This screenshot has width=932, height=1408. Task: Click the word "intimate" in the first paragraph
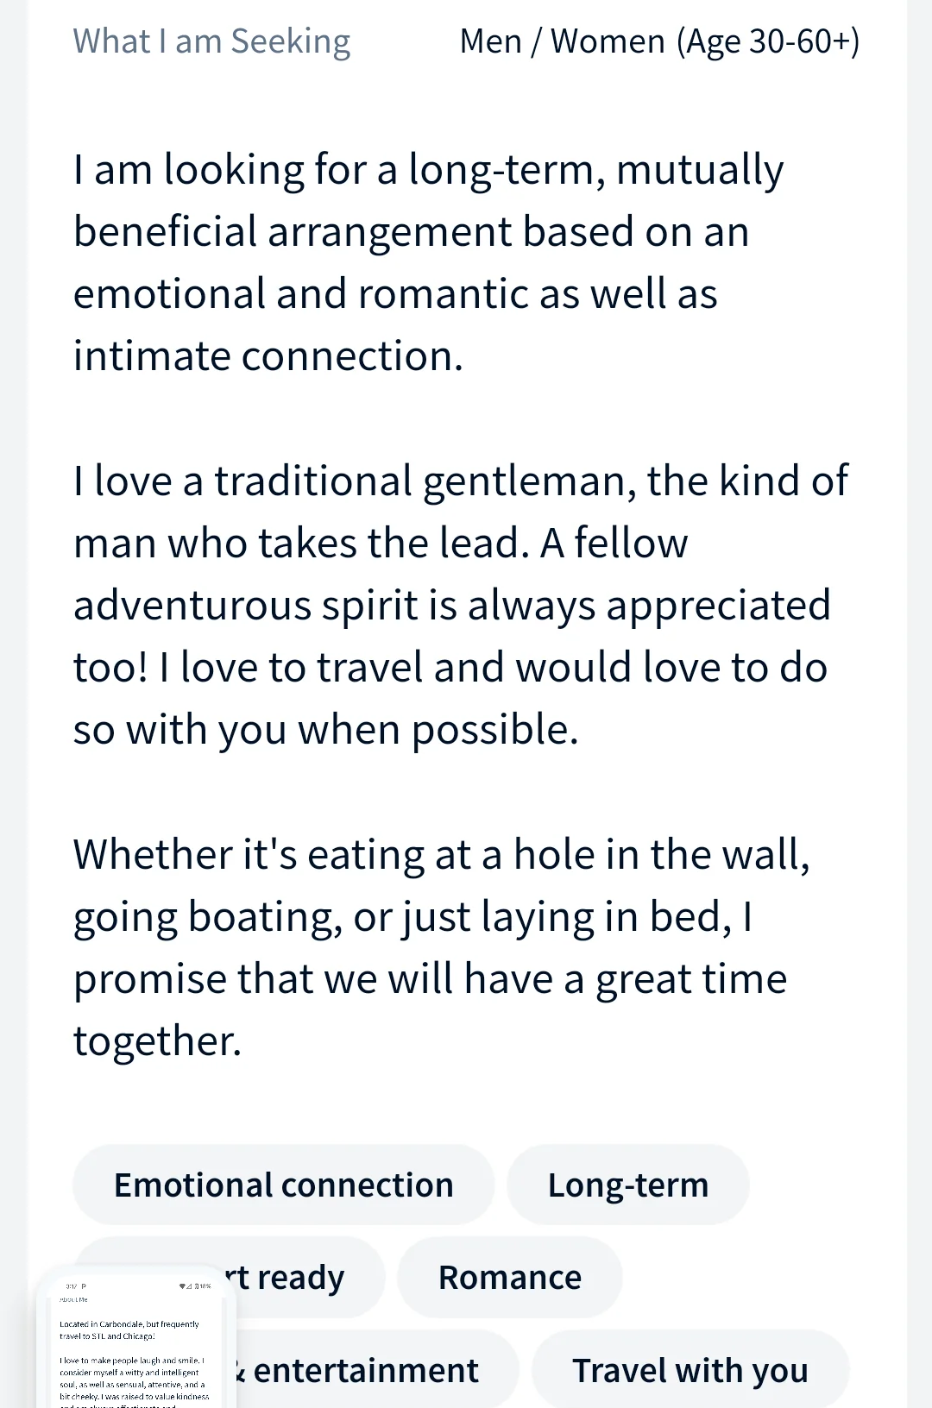click(151, 356)
